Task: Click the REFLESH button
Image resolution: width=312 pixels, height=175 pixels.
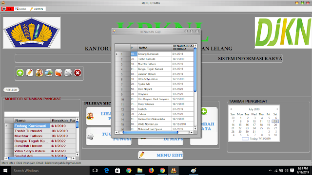Action: 11,90
